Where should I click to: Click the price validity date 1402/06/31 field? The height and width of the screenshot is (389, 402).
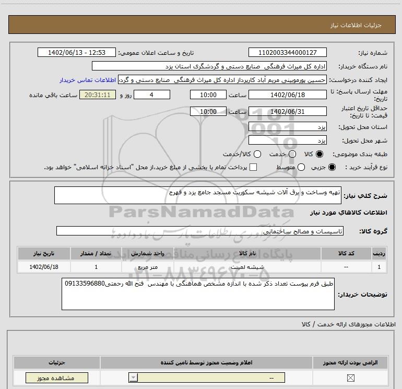(x=287, y=111)
